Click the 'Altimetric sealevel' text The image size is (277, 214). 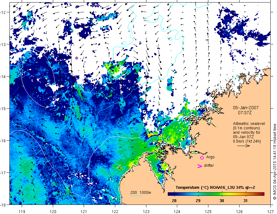tap(249, 124)
